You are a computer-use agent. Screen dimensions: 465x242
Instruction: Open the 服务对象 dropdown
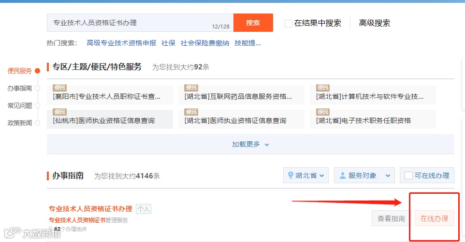[x=364, y=175]
